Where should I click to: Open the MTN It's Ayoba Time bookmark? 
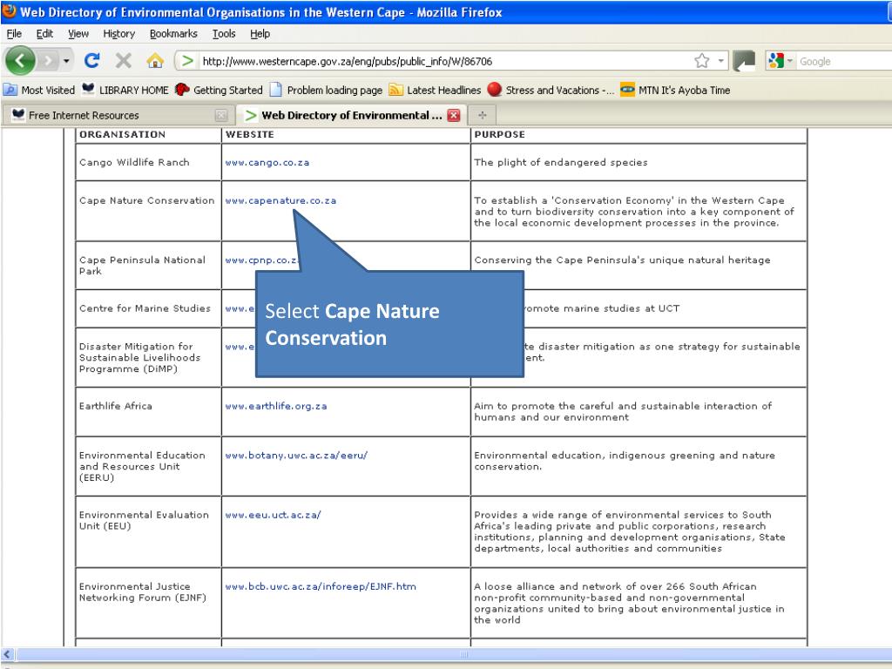(675, 90)
